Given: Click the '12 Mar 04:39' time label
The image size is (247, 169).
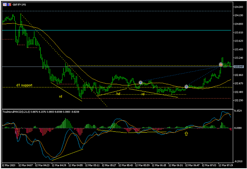Looking at the screenshot, I should pyautogui.click(x=59, y=165).
